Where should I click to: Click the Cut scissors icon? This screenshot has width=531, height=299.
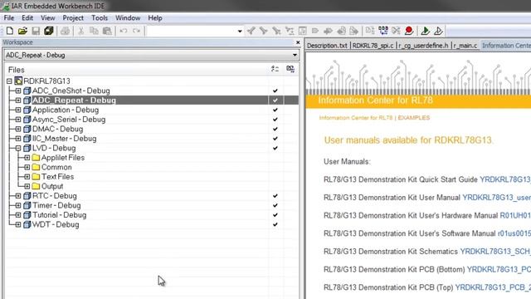(x=81, y=31)
